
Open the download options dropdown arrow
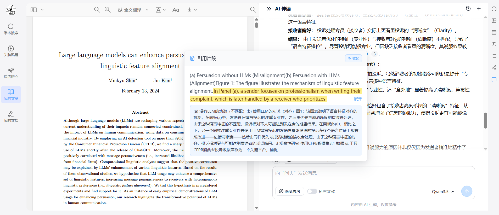pos(195,10)
